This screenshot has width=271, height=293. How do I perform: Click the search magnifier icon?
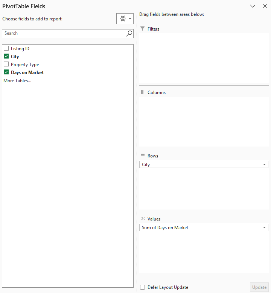[x=129, y=34]
